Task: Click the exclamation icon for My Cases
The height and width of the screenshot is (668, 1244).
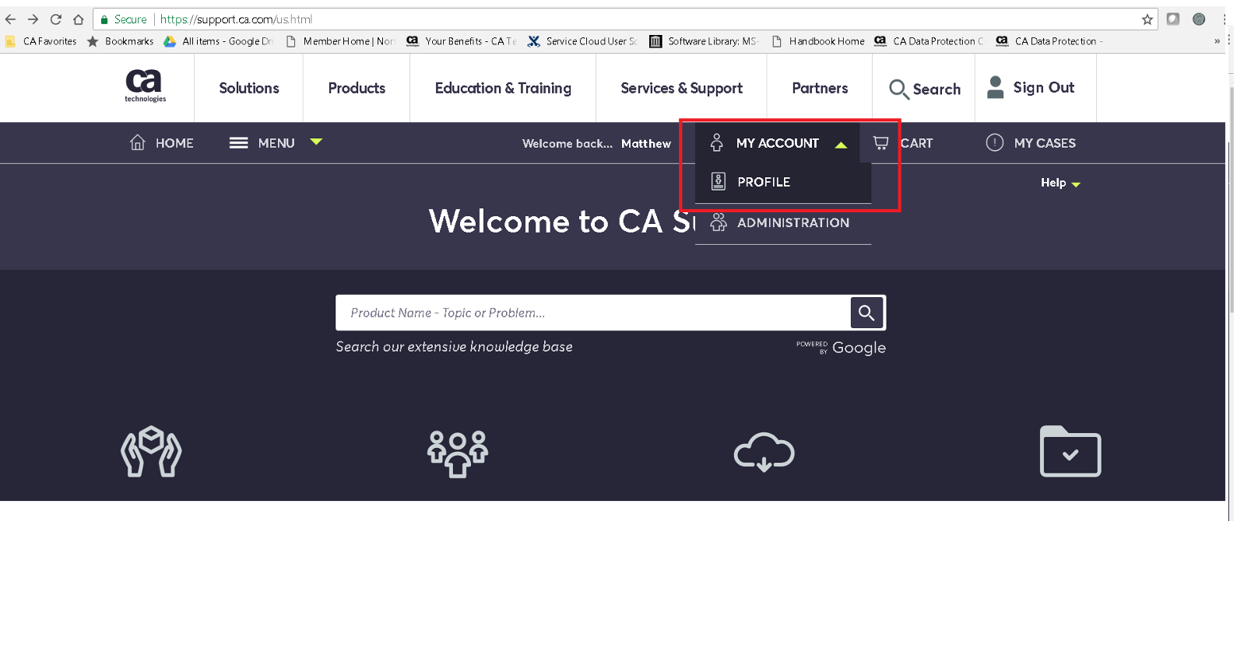Action: point(994,142)
